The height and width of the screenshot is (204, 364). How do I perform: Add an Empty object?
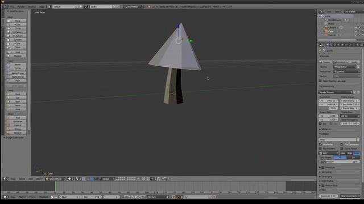tap(16, 129)
